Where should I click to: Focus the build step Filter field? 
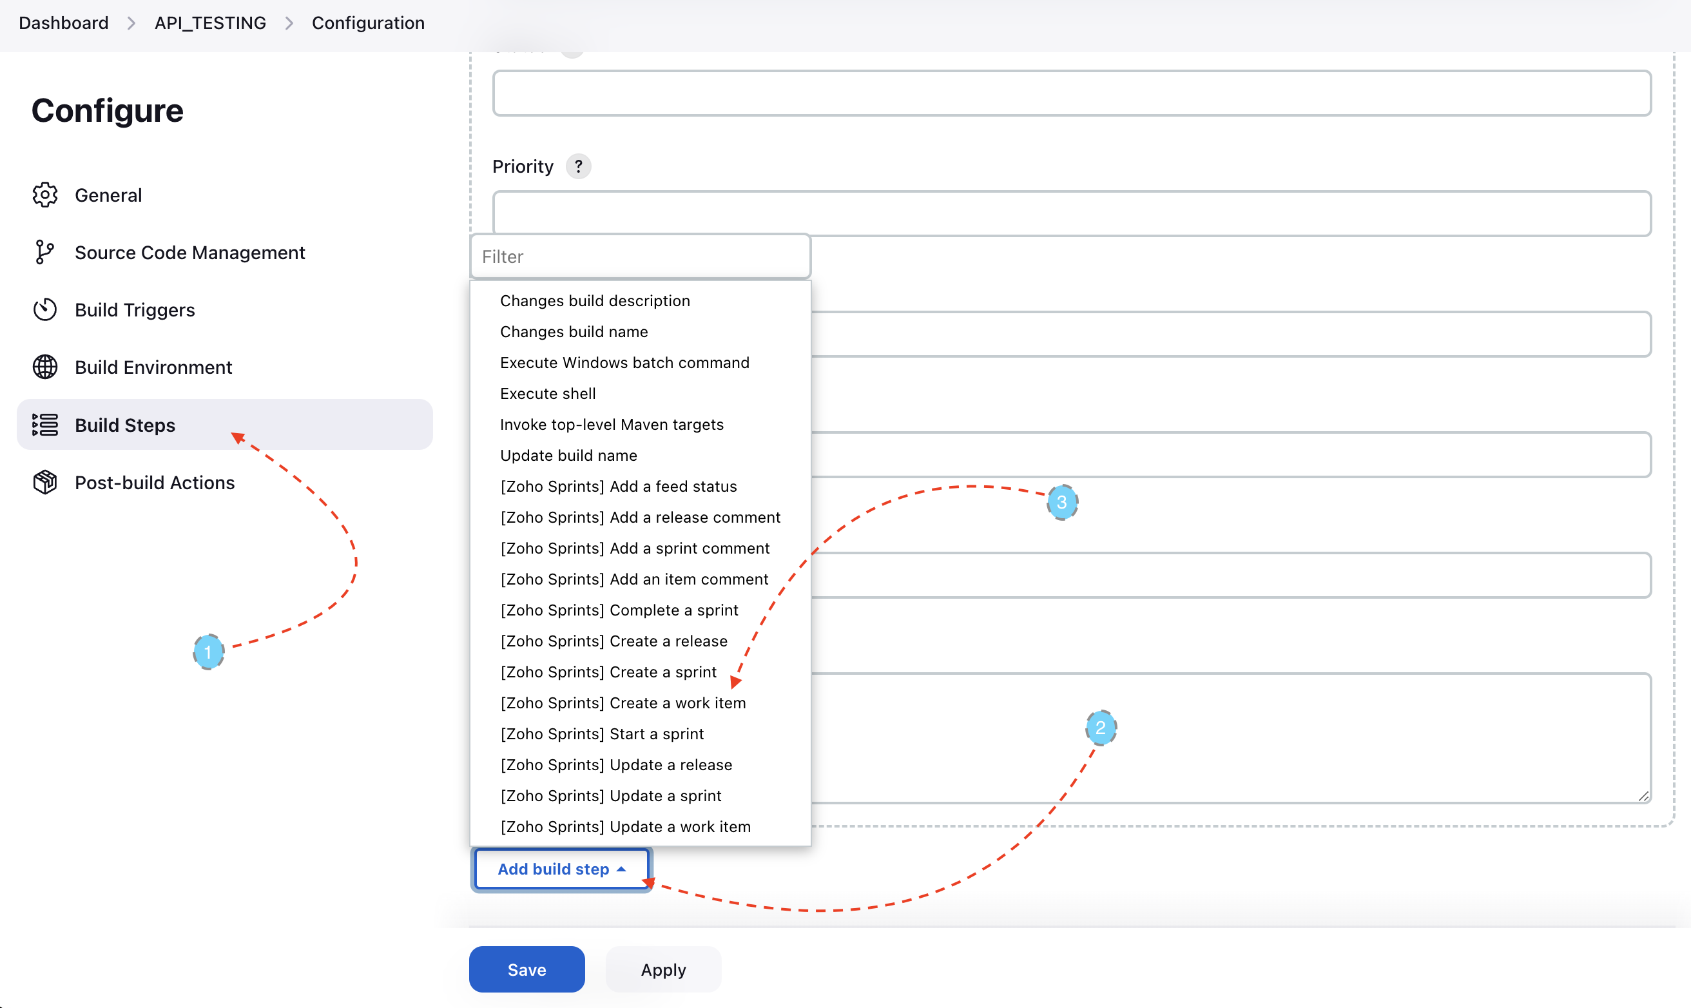coord(641,256)
